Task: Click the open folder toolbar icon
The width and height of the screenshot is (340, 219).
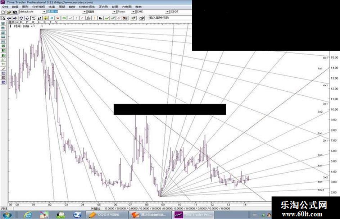Action: click(9, 12)
